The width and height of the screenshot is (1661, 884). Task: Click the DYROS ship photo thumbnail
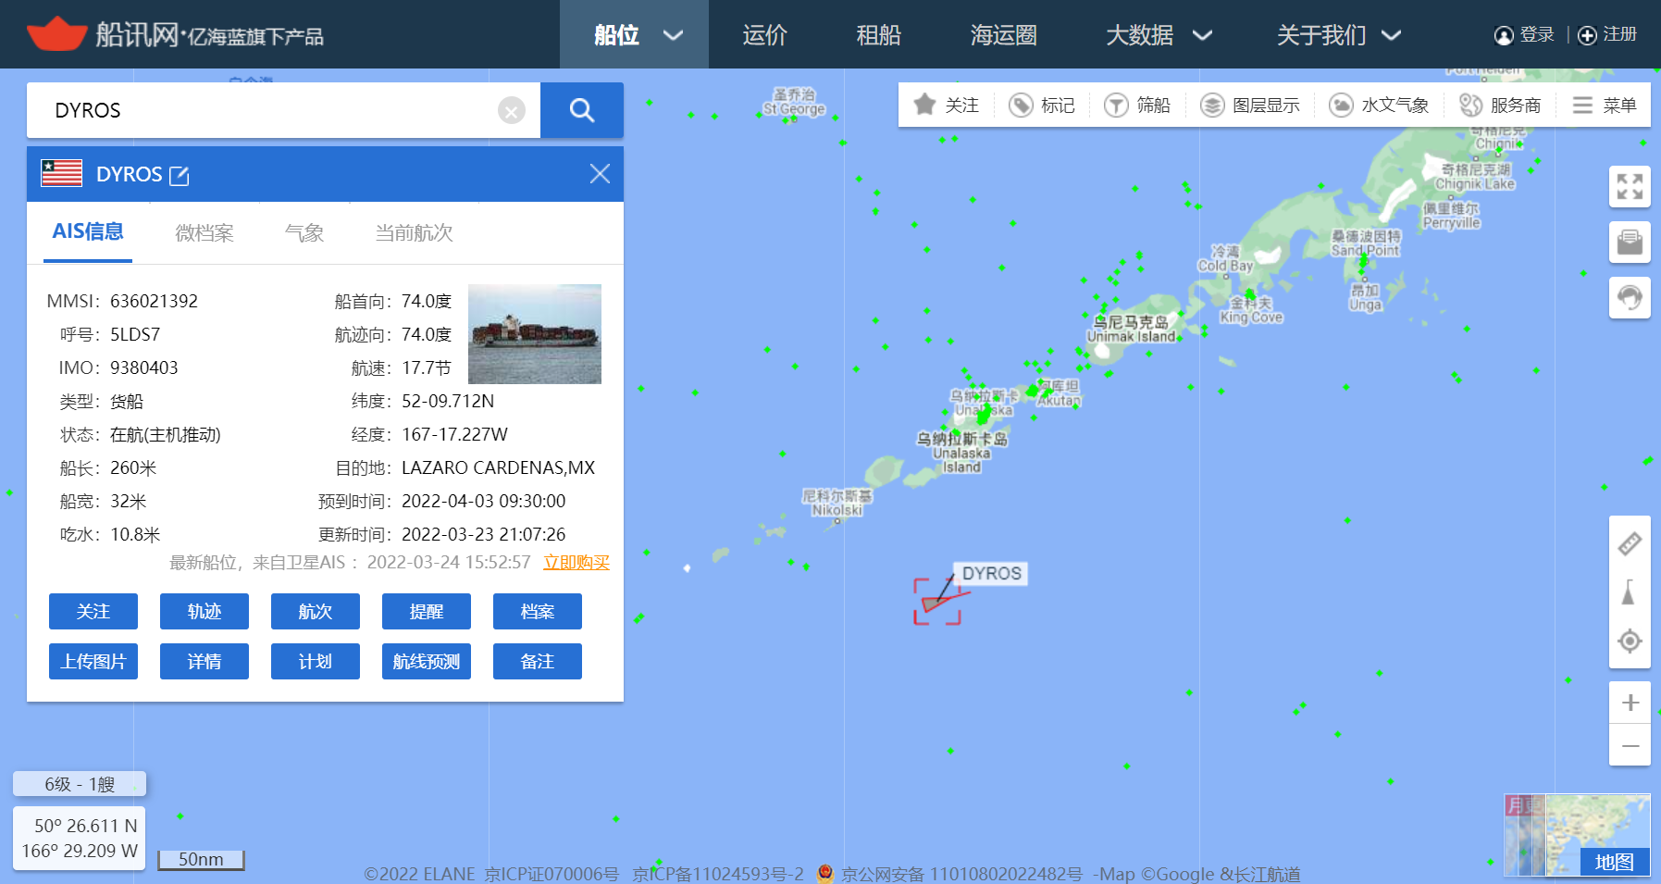(535, 334)
